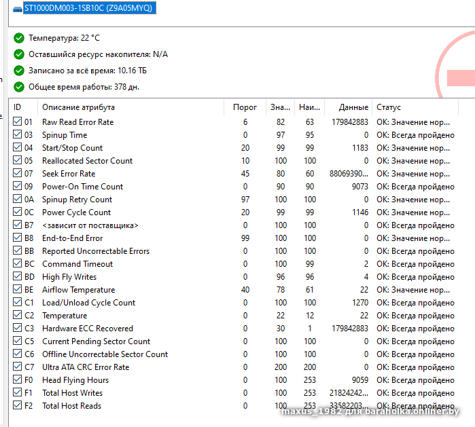Sort by the Статус column header
475x427 pixels.
(415, 107)
